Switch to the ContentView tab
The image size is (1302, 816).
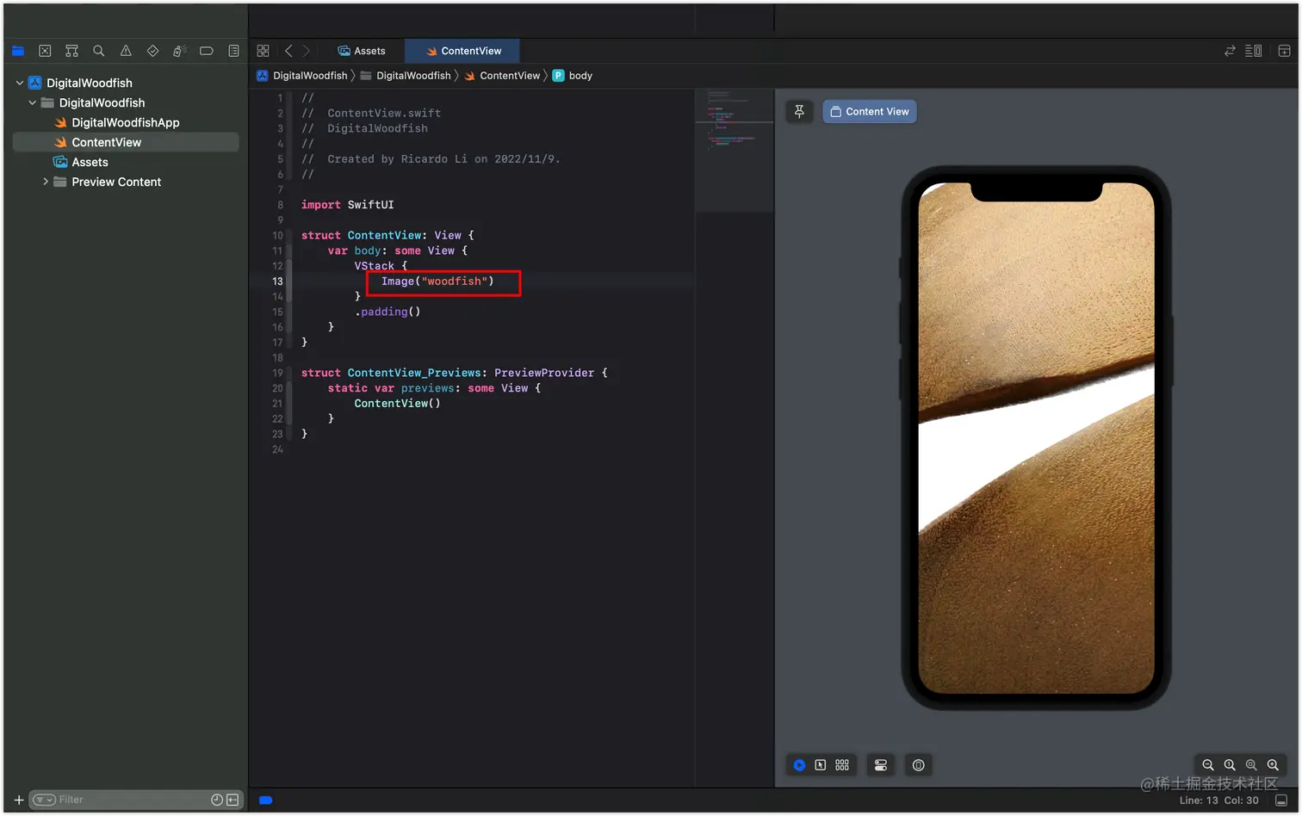point(463,51)
